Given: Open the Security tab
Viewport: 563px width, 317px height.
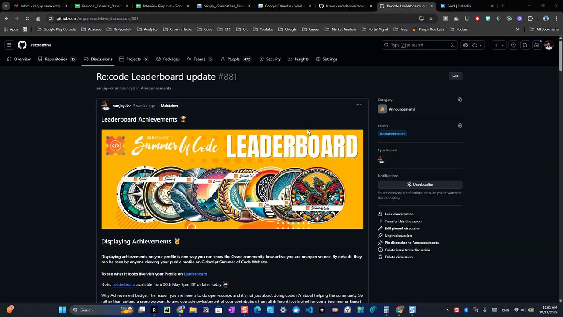Looking at the screenshot, I should pos(270,59).
